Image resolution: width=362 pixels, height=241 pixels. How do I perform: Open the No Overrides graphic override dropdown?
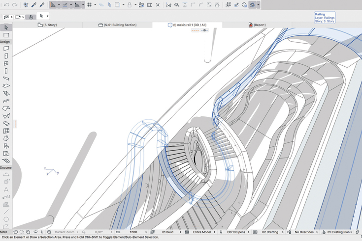[x=304, y=232]
